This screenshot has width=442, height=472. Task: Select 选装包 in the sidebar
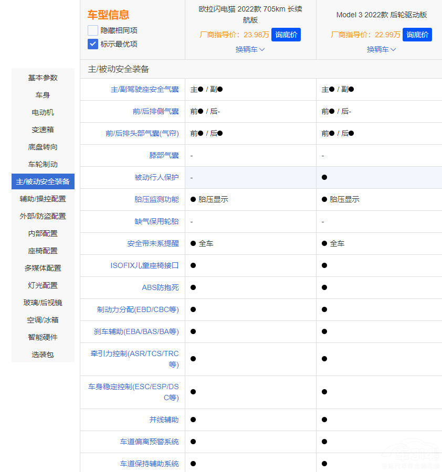point(43,355)
